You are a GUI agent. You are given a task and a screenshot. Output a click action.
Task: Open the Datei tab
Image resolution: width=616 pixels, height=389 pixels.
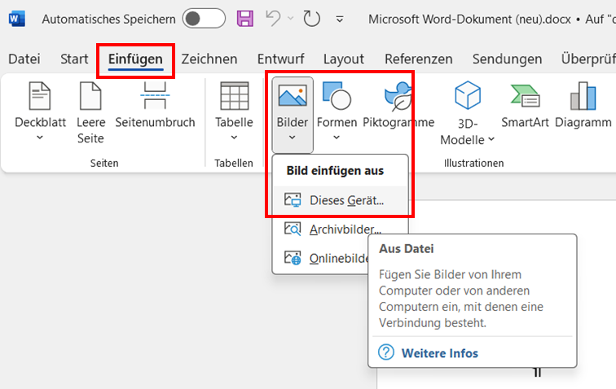(x=24, y=59)
